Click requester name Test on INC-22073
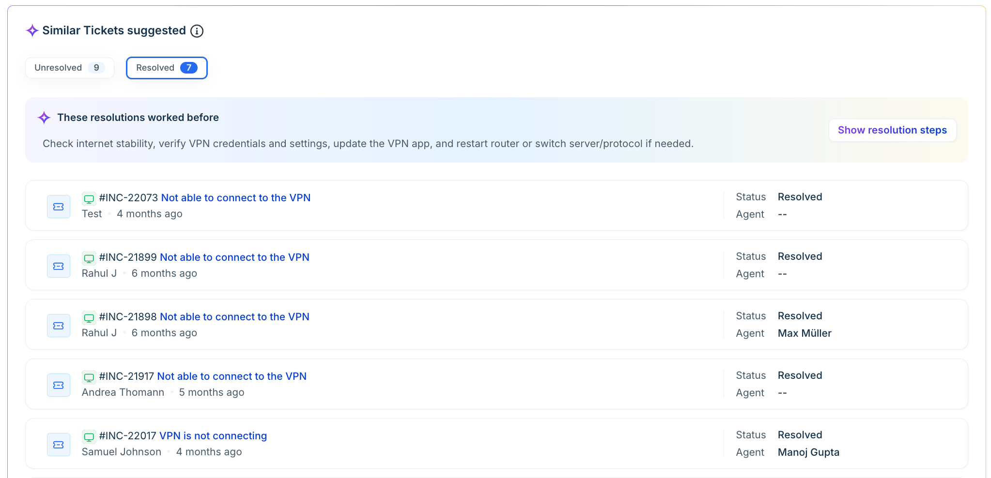This screenshot has width=991, height=478. (x=92, y=214)
